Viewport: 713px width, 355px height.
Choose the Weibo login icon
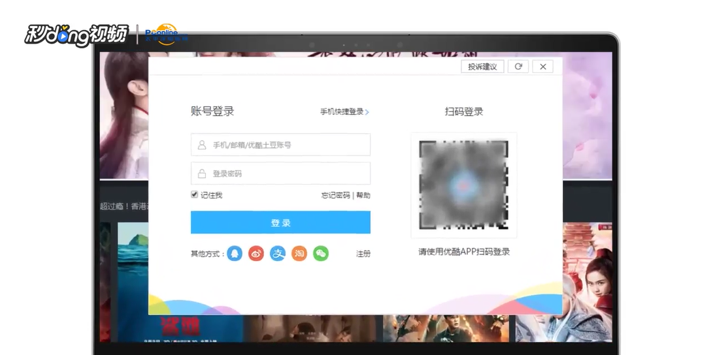tap(256, 253)
